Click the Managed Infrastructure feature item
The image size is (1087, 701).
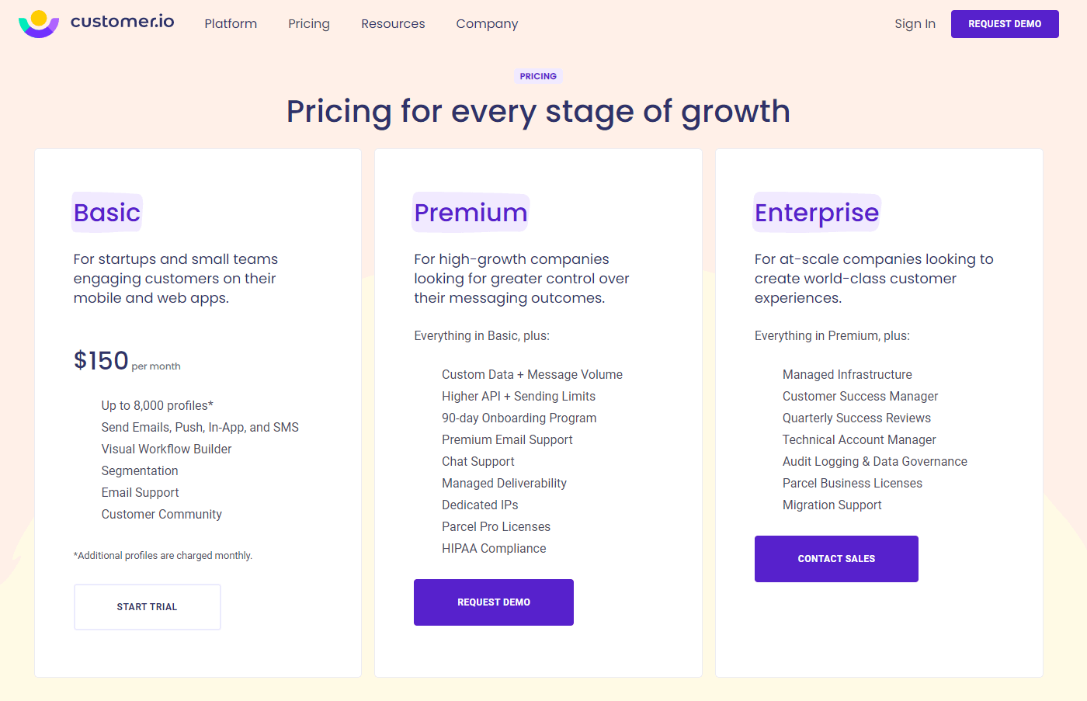tap(847, 374)
